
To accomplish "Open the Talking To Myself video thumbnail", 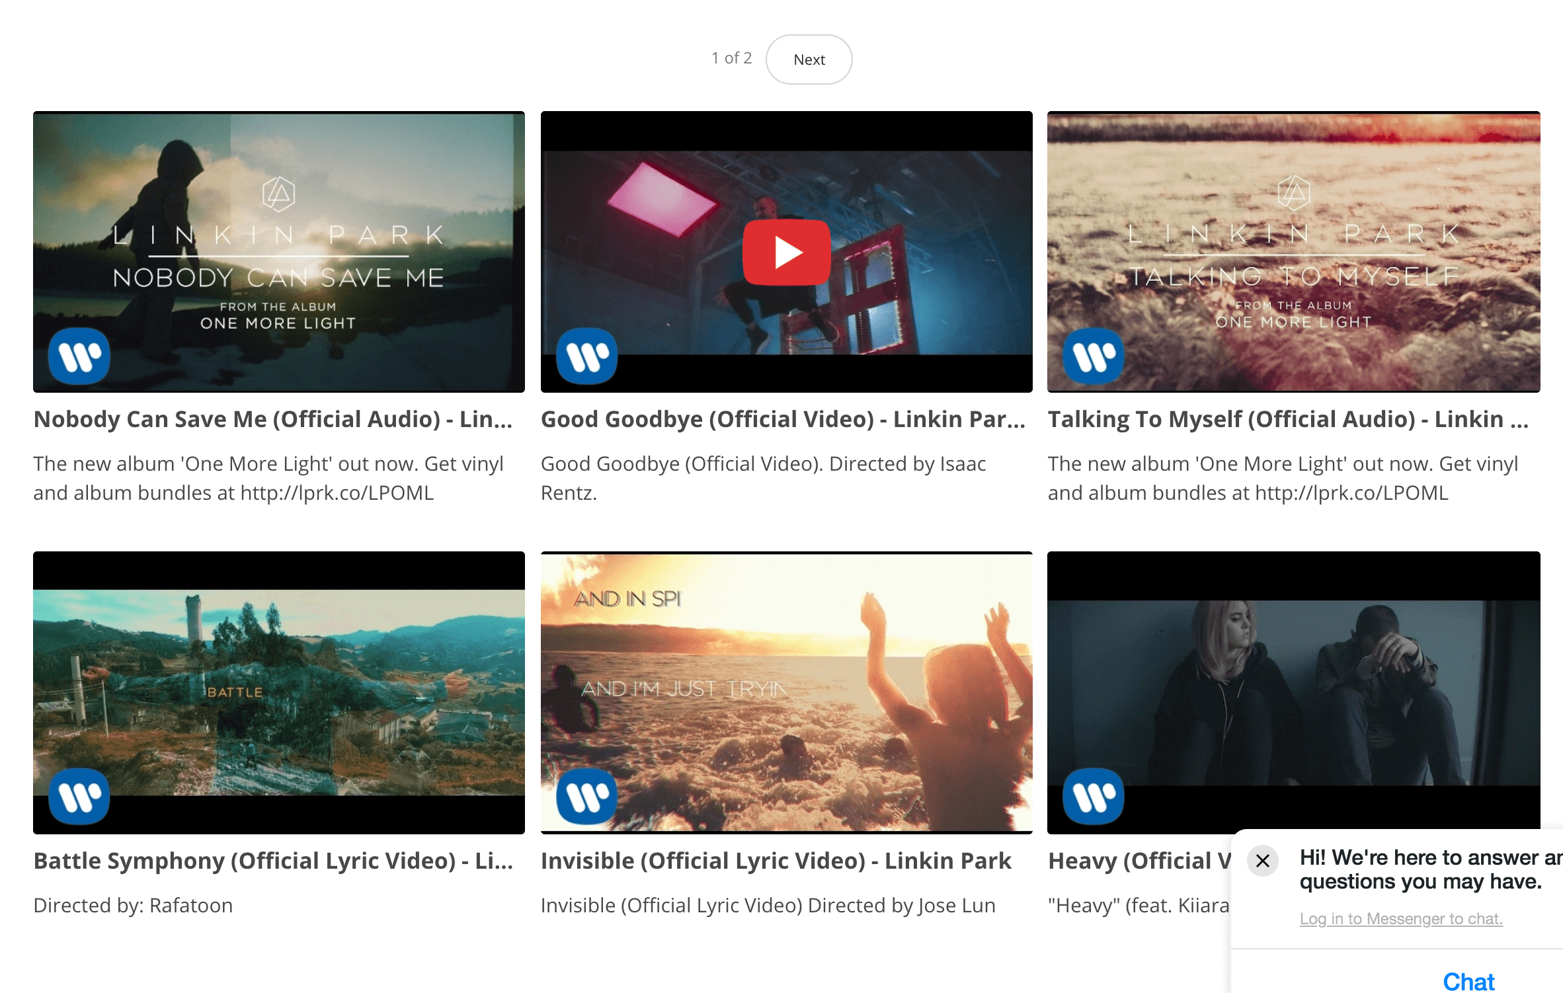I will pyautogui.click(x=1294, y=252).
